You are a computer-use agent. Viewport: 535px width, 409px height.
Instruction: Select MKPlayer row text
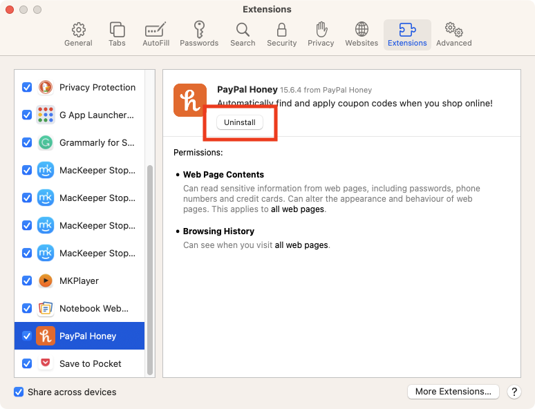click(79, 280)
